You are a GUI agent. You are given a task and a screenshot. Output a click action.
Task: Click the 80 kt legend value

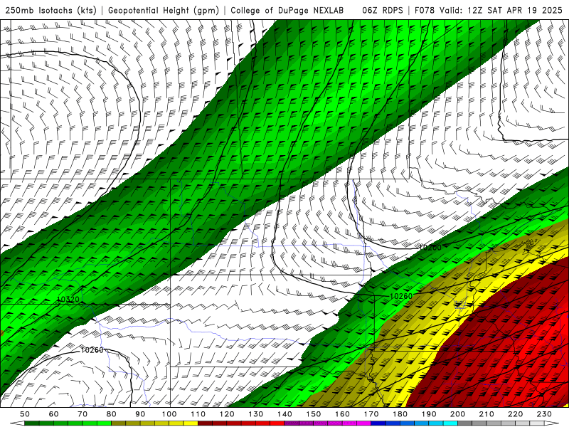tap(112, 414)
